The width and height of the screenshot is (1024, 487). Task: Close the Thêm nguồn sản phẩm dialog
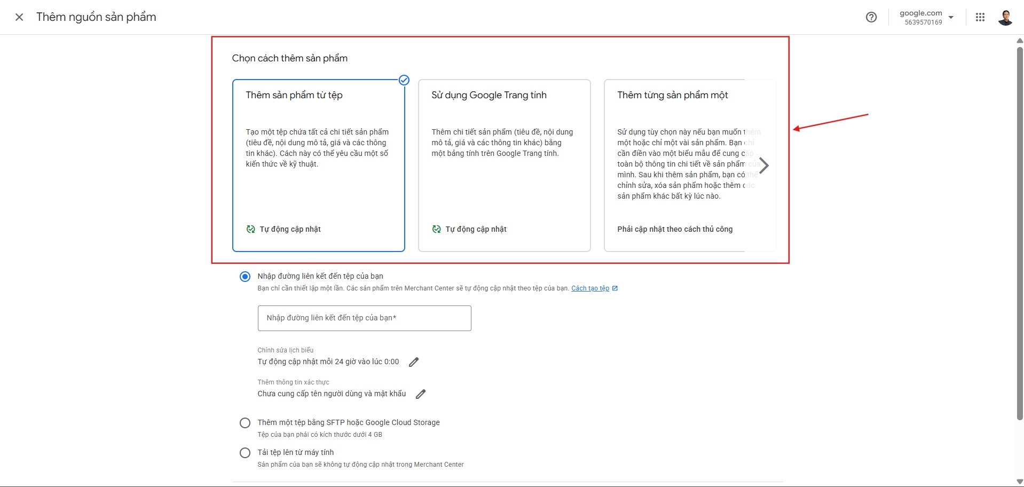point(19,17)
